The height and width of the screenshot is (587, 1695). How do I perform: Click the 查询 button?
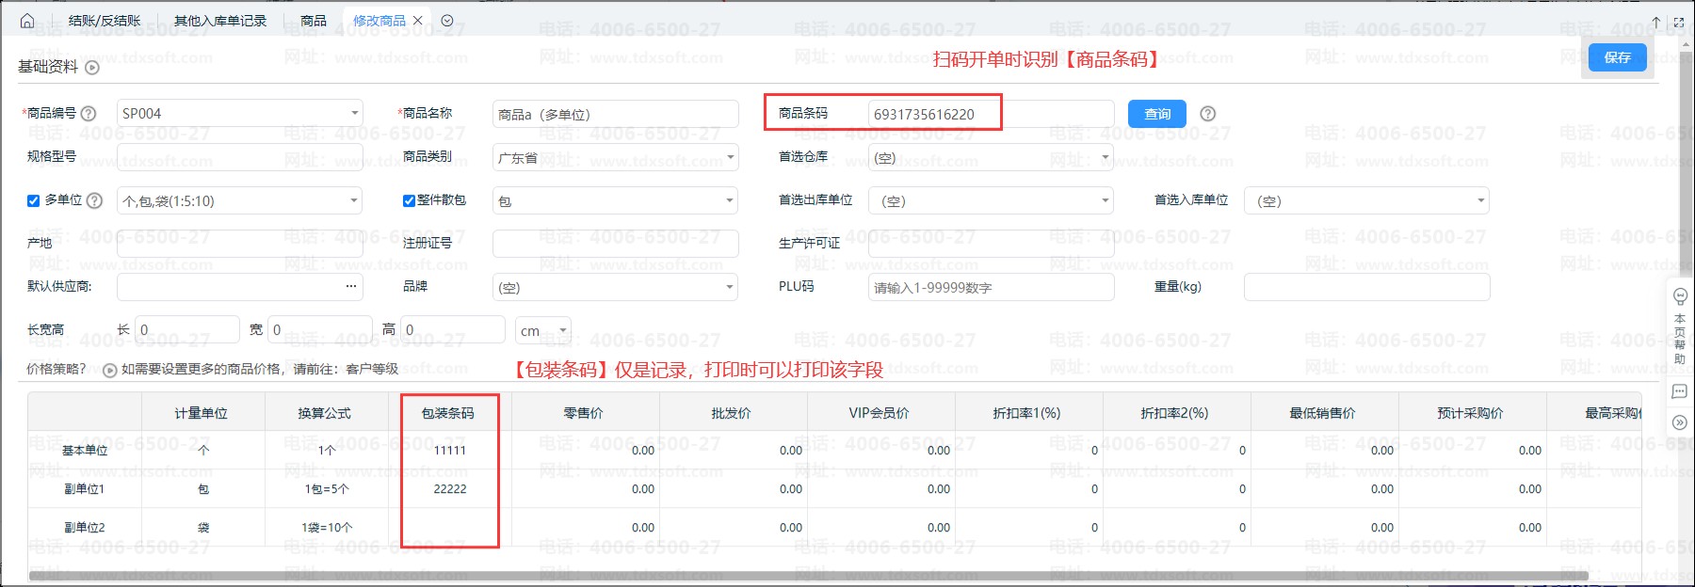click(x=1156, y=114)
